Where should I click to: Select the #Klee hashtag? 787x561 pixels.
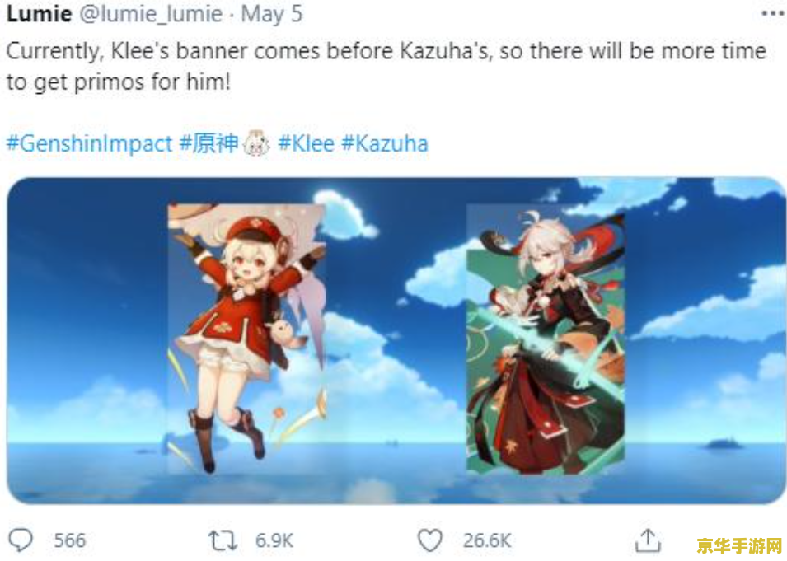tap(307, 144)
